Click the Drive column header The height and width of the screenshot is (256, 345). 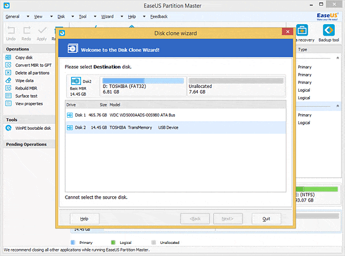pos(71,104)
